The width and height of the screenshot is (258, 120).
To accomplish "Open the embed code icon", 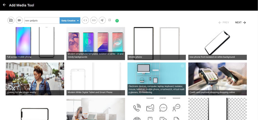I will click(85, 20).
